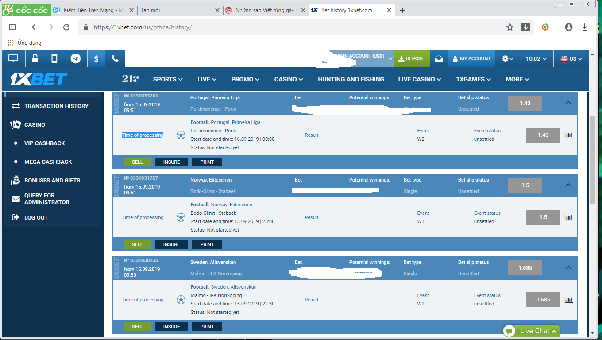Screen dimensions: 602x340
Task: Click the DEPOSIT button
Action: tap(412, 58)
